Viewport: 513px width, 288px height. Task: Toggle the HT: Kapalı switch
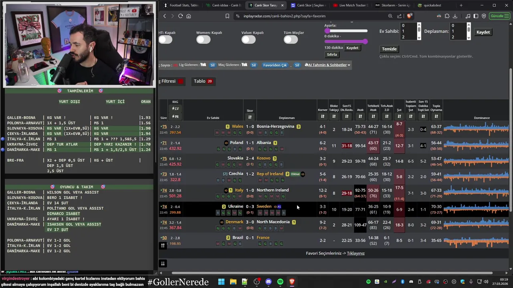click(x=165, y=39)
